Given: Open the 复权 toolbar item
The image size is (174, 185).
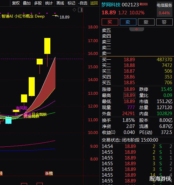Looking at the screenshot, I should point(16,3).
